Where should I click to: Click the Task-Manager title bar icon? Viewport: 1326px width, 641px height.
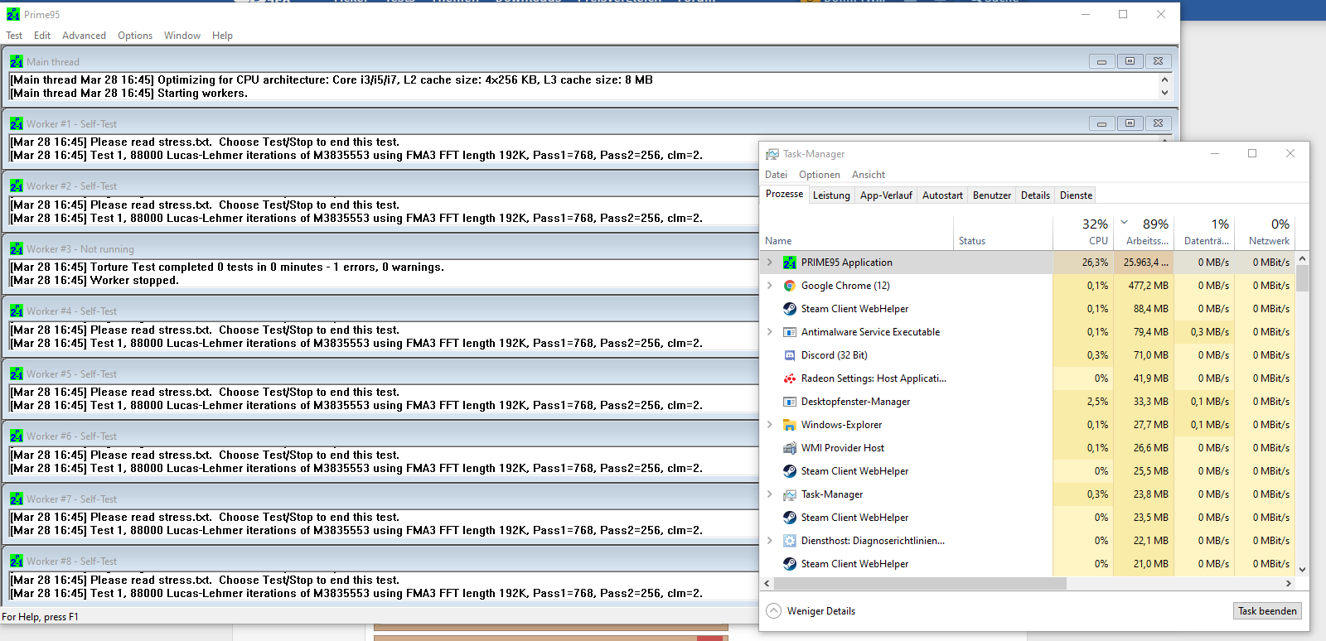point(772,154)
